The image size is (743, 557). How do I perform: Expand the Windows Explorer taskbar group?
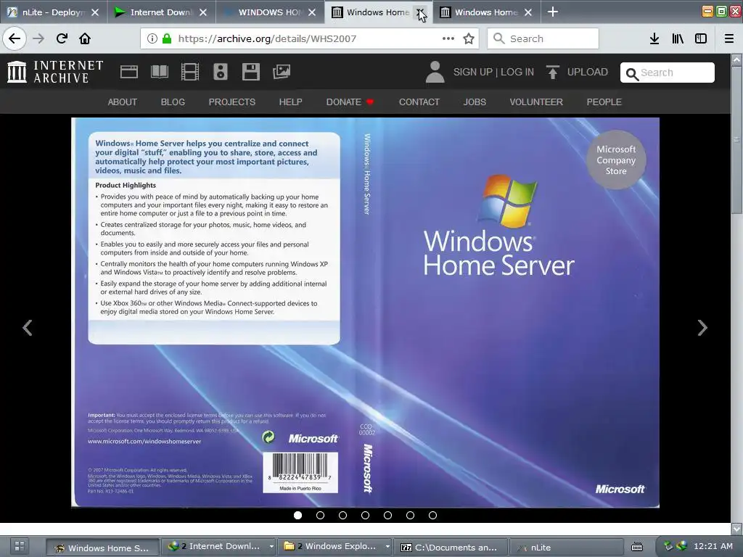pyautogui.click(x=387, y=547)
